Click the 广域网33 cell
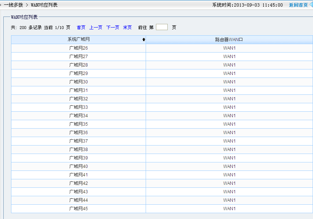Screen dimensions: 313x219 pyautogui.click(x=78, y=107)
